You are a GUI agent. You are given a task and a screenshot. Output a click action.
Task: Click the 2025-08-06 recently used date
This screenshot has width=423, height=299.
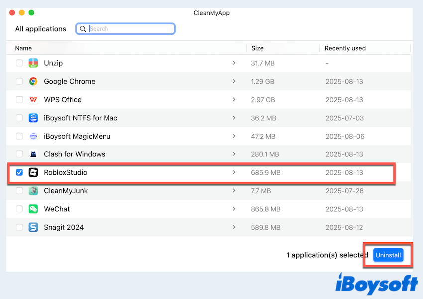(x=345, y=136)
